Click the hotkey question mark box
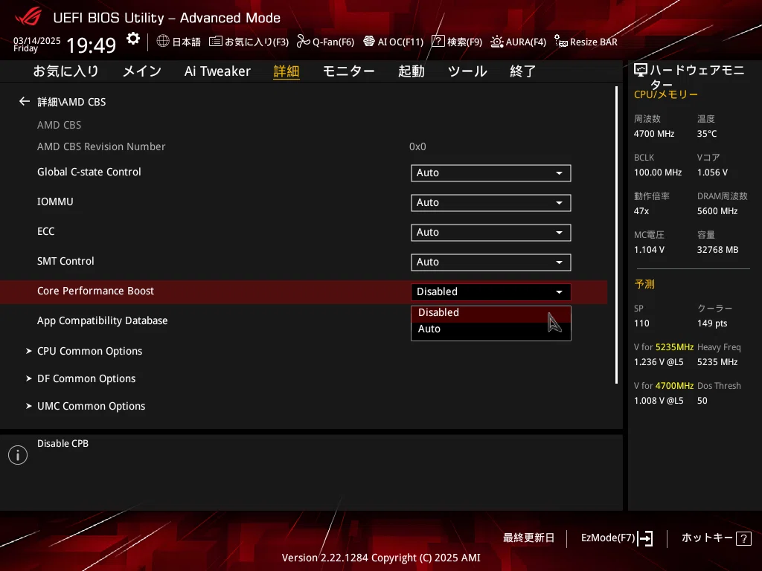The image size is (762, 571). click(x=743, y=538)
